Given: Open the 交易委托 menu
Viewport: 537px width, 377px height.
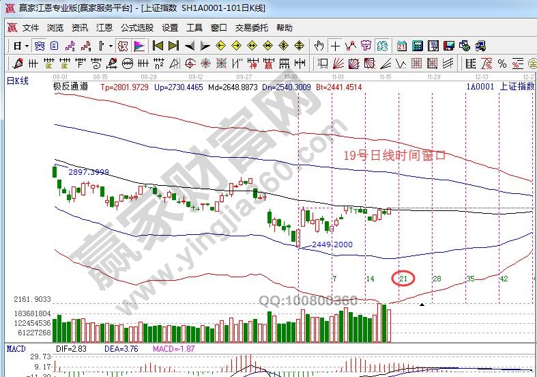Looking at the screenshot, I should click(252, 28).
